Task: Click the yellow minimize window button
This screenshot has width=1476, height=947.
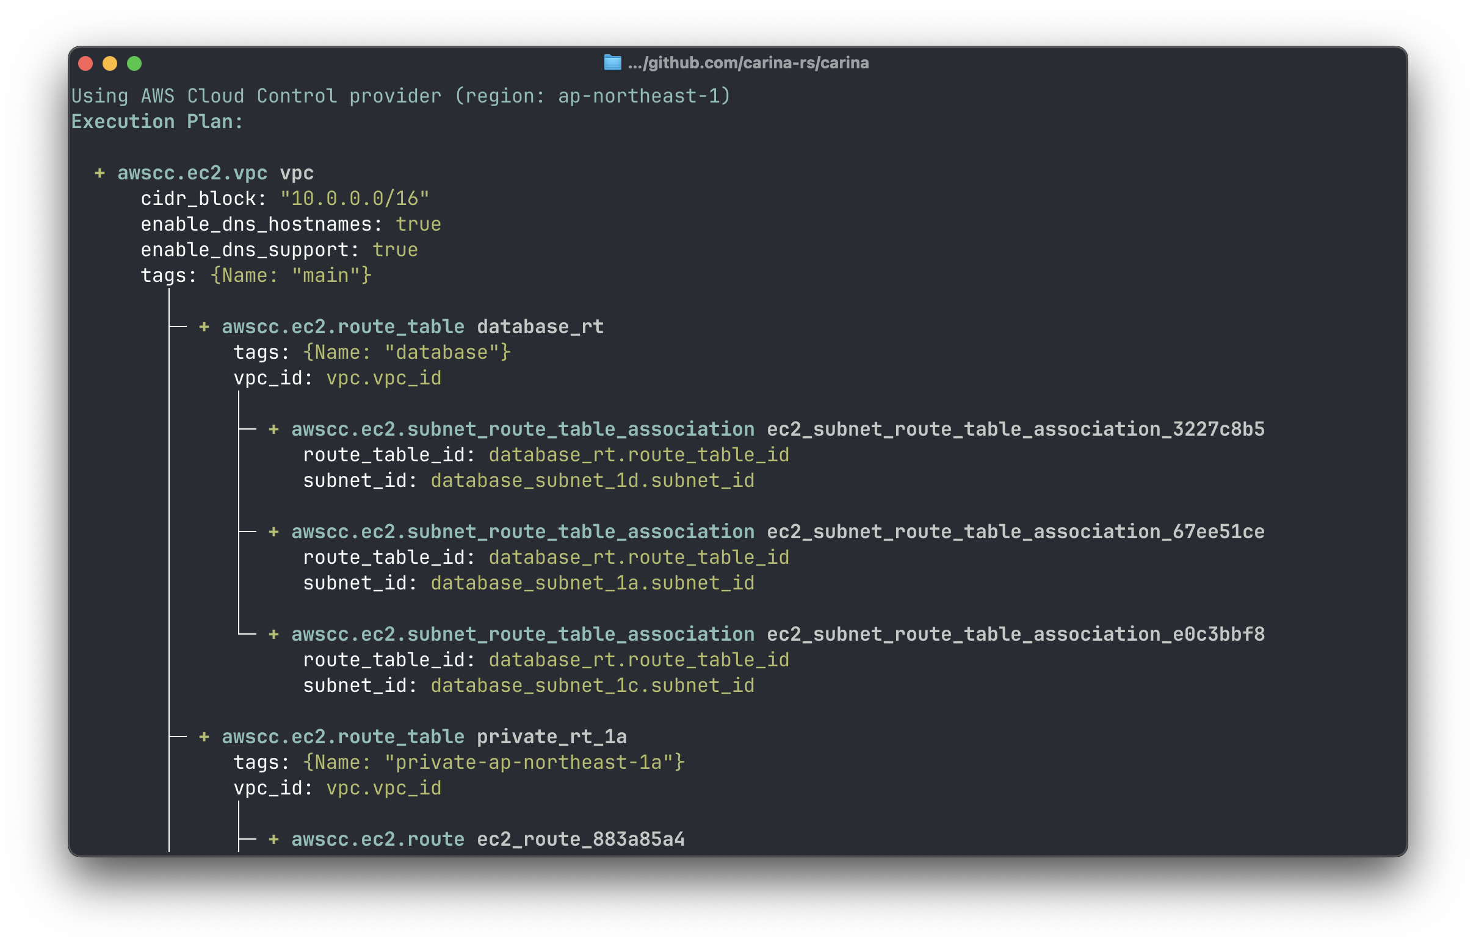Action: tap(110, 63)
